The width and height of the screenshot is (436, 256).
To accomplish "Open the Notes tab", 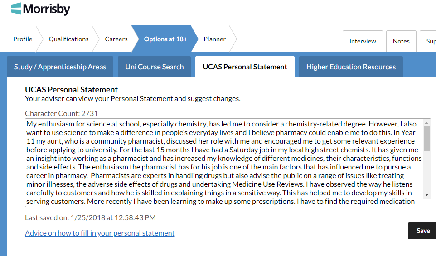I will (401, 41).
